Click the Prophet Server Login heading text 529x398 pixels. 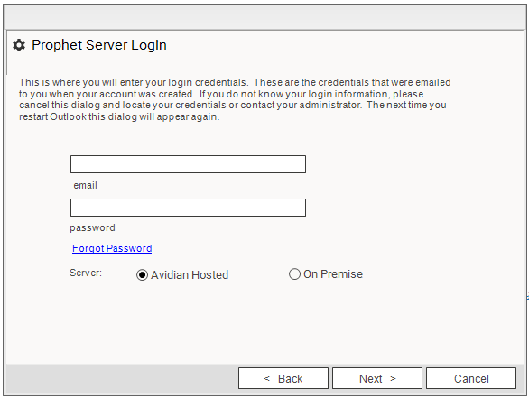99,45
